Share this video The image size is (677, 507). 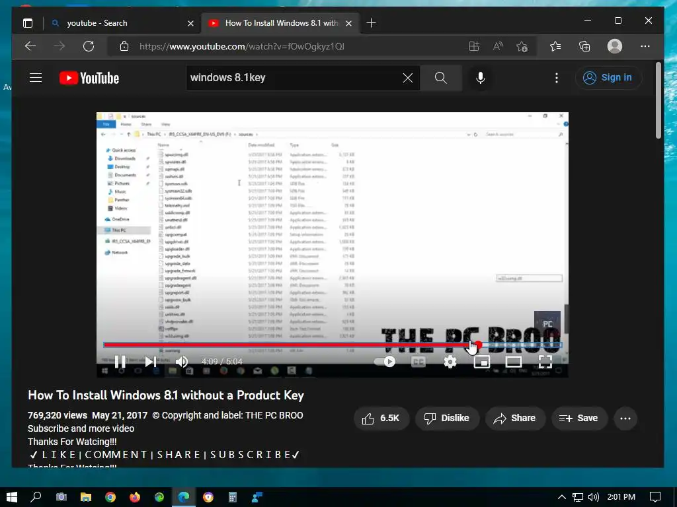(x=515, y=418)
